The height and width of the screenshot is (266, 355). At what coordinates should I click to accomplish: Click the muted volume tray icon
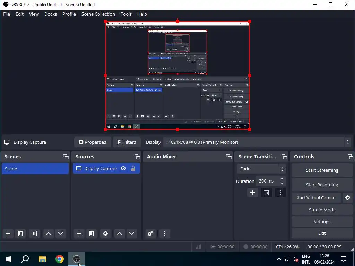[295, 259]
